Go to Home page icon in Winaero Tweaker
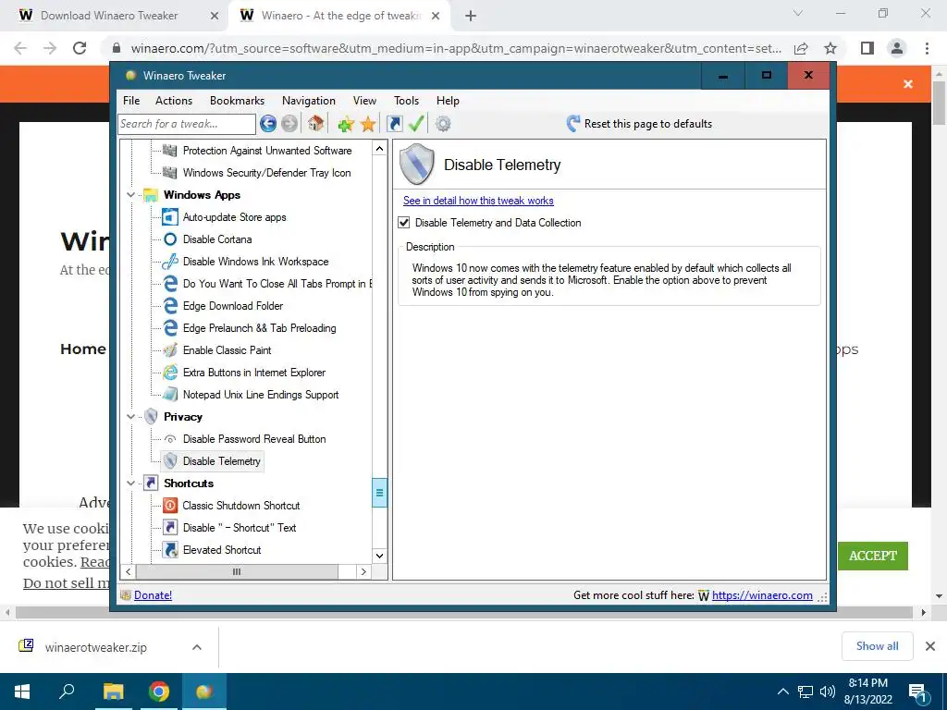 point(315,123)
